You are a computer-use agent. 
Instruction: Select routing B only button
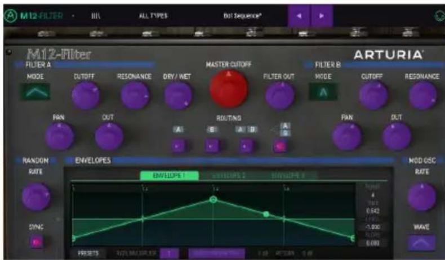(212, 146)
